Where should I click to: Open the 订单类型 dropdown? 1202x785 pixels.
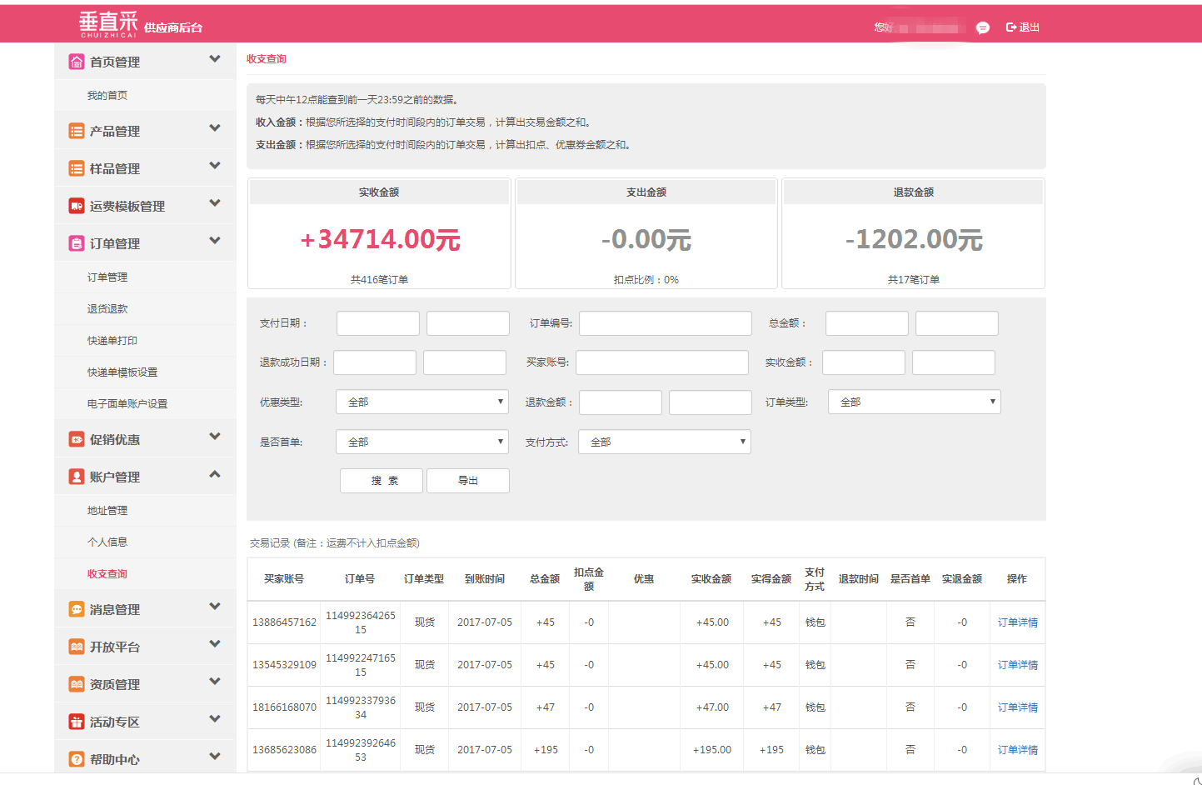[914, 402]
